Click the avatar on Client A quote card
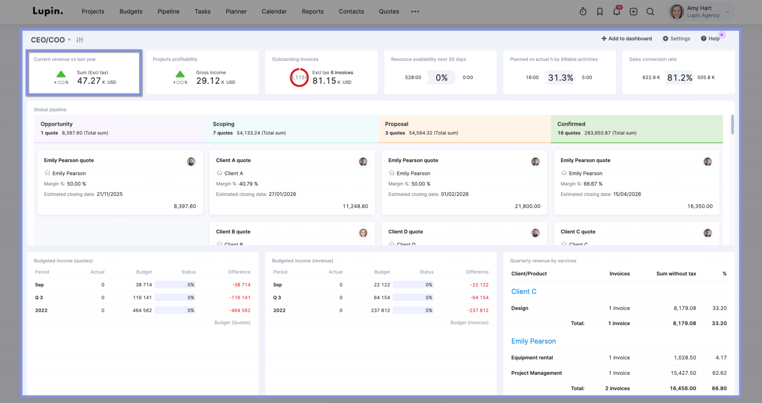This screenshot has height=403, width=762. pos(363,161)
